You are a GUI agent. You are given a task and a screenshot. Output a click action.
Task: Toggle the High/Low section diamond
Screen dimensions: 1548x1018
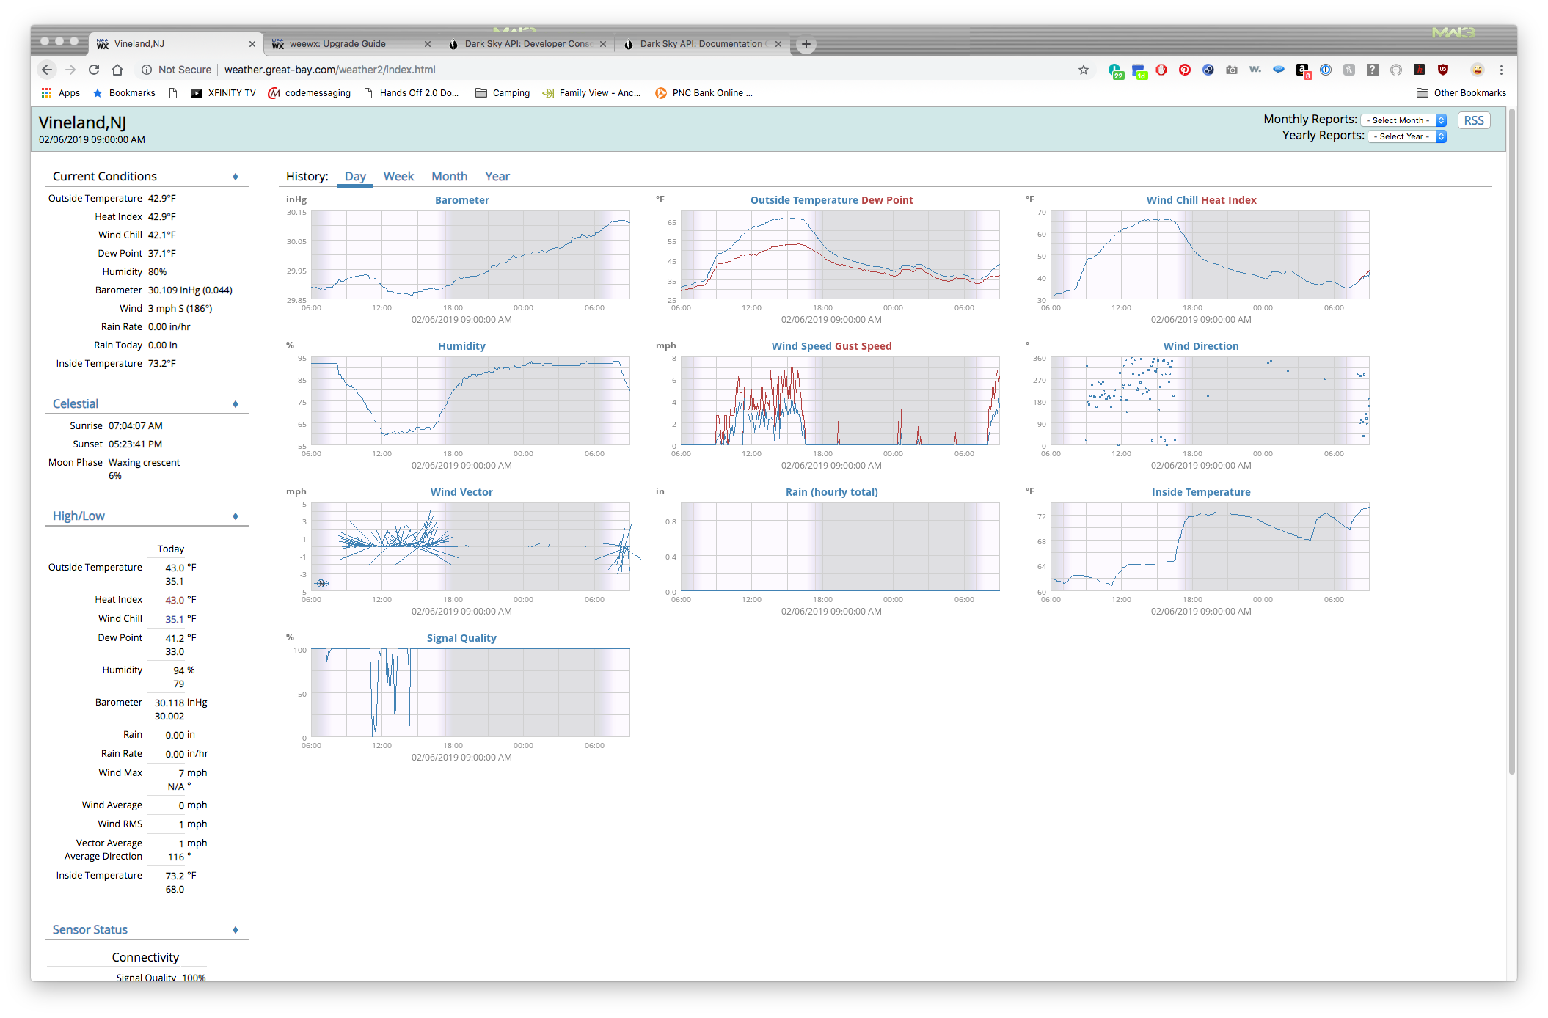point(236,516)
